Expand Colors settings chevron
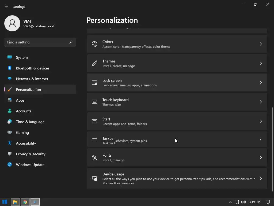 tap(261, 44)
